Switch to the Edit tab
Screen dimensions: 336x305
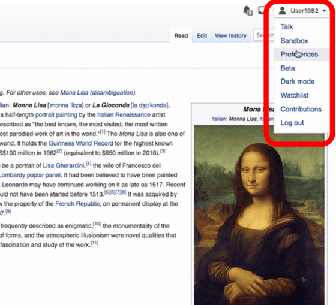(x=202, y=35)
